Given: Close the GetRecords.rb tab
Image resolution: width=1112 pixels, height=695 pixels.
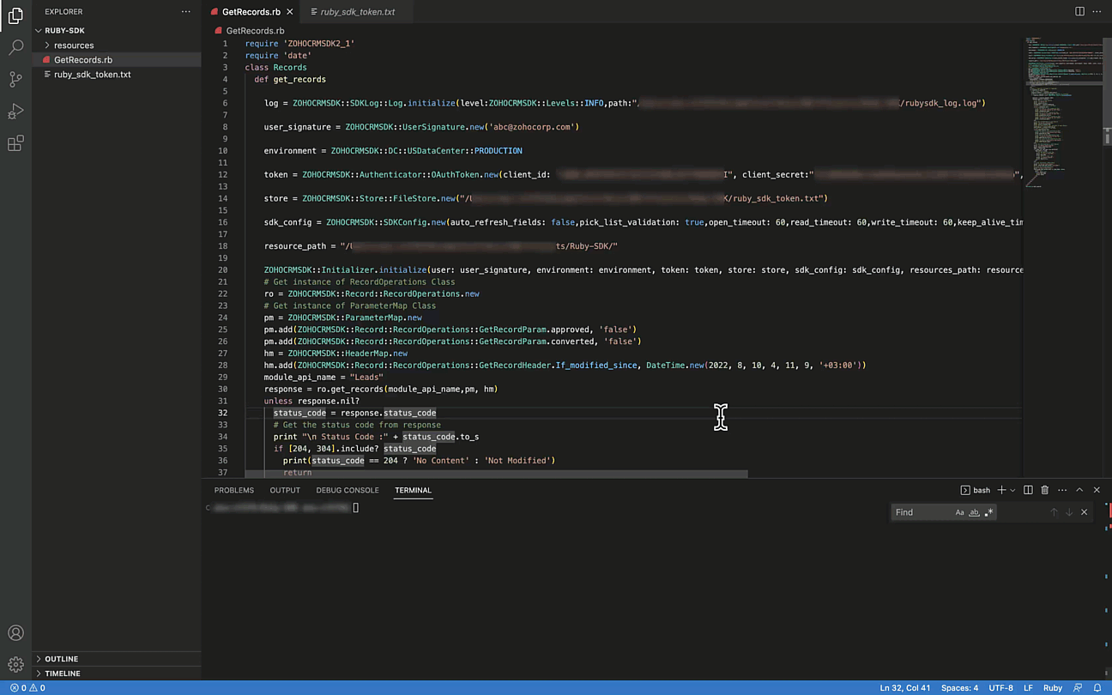Looking at the screenshot, I should click(x=290, y=12).
